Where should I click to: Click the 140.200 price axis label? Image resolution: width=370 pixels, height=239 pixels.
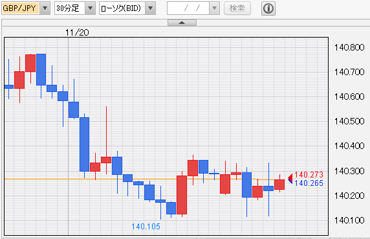tap(349, 196)
